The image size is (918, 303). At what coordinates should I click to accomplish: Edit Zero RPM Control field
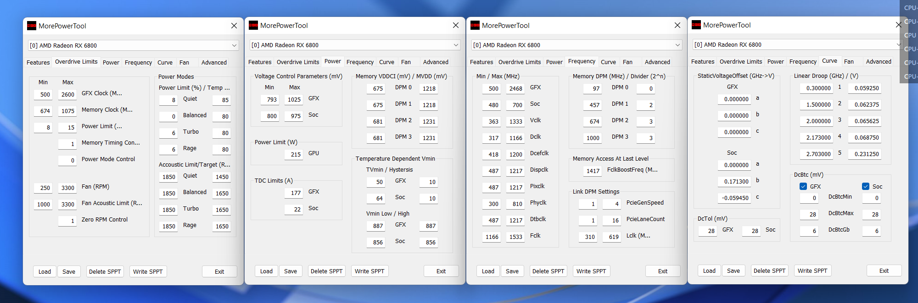(67, 221)
